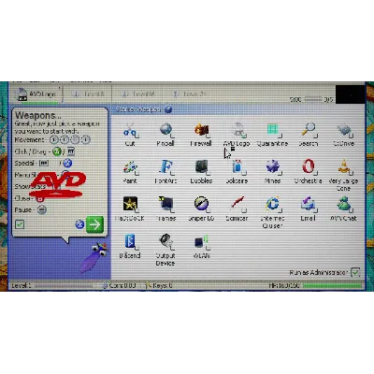Pick the Email weapon icon

tap(309, 205)
